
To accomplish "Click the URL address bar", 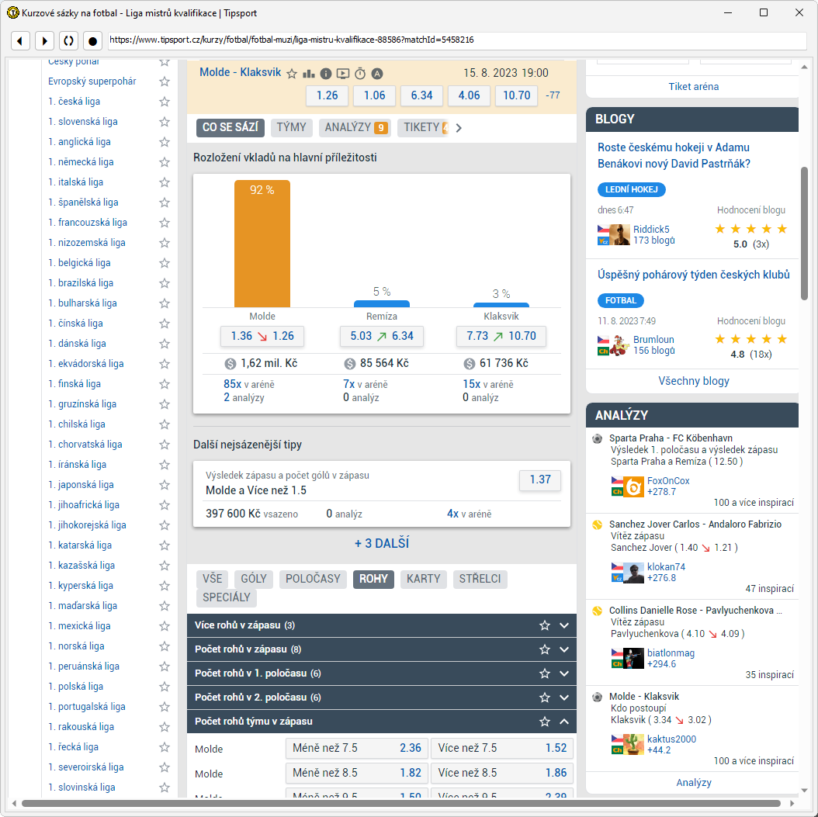I will point(457,40).
